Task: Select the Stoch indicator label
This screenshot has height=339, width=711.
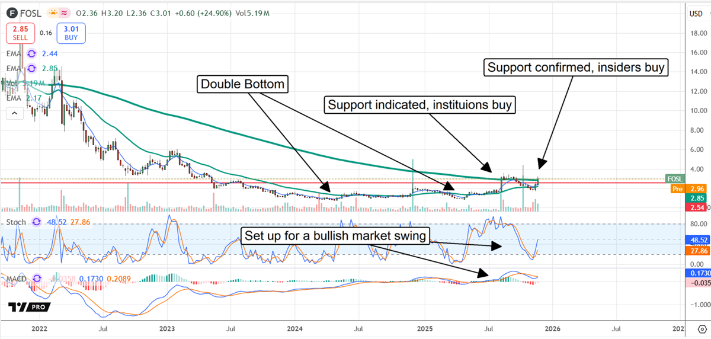Action: (x=16, y=222)
